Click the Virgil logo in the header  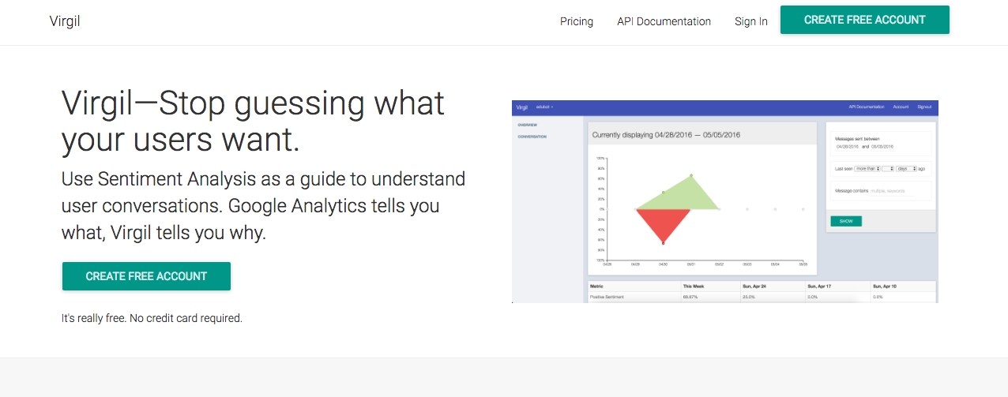coord(65,21)
